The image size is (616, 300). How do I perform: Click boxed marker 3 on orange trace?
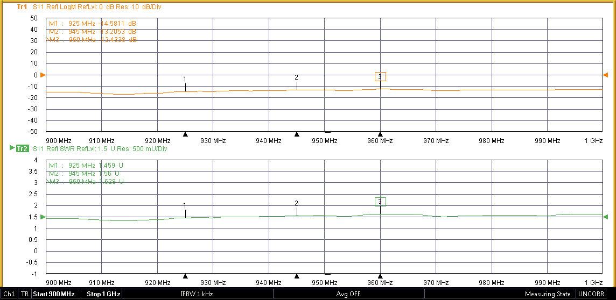point(380,77)
